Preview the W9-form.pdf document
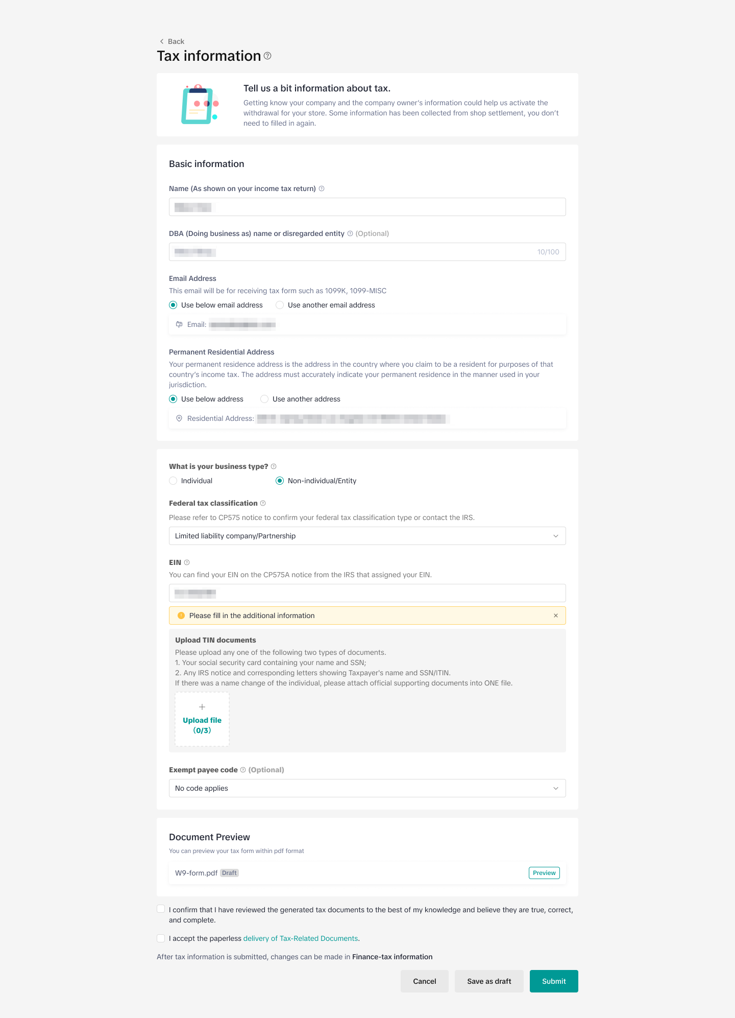 pos(544,873)
